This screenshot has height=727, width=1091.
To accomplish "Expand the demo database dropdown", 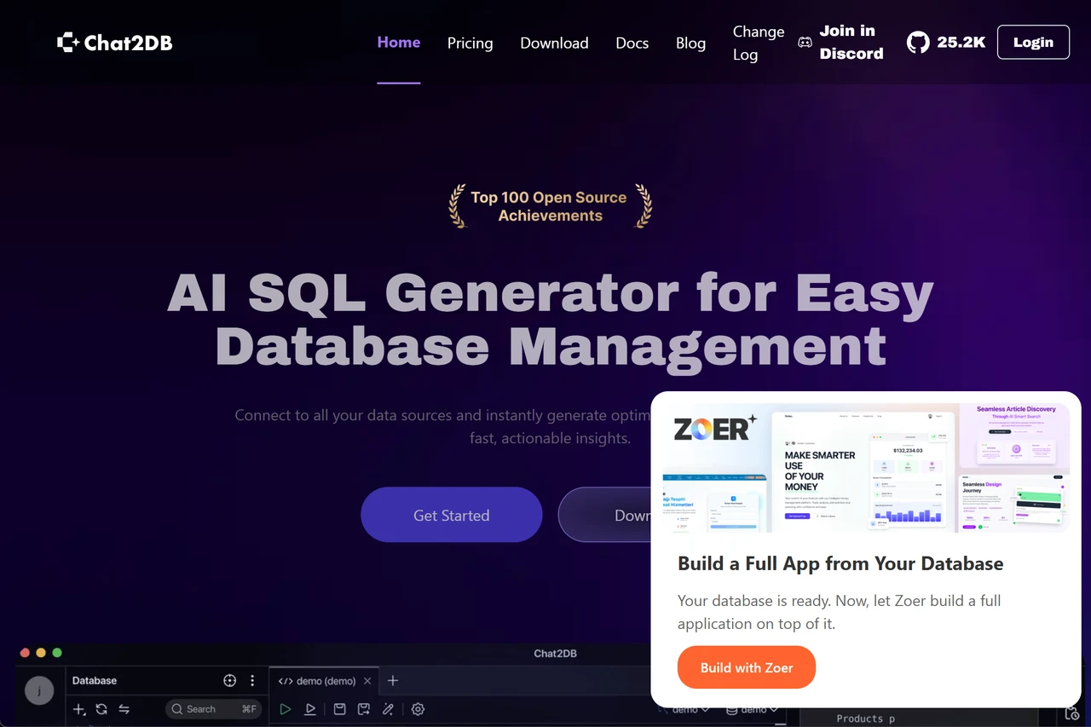I will tap(753, 709).
